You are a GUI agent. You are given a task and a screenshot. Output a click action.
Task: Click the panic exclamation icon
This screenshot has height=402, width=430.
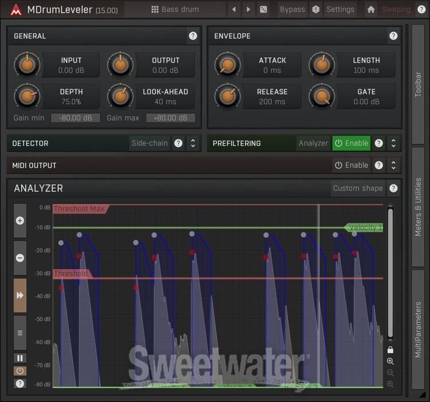pos(316,9)
